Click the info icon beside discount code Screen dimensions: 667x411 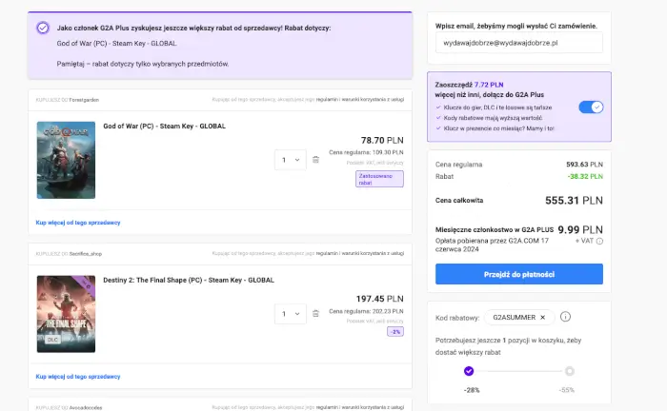click(565, 317)
